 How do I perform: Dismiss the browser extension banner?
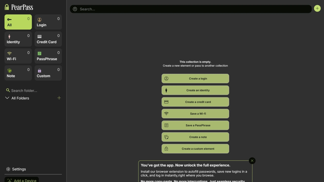[252, 161]
